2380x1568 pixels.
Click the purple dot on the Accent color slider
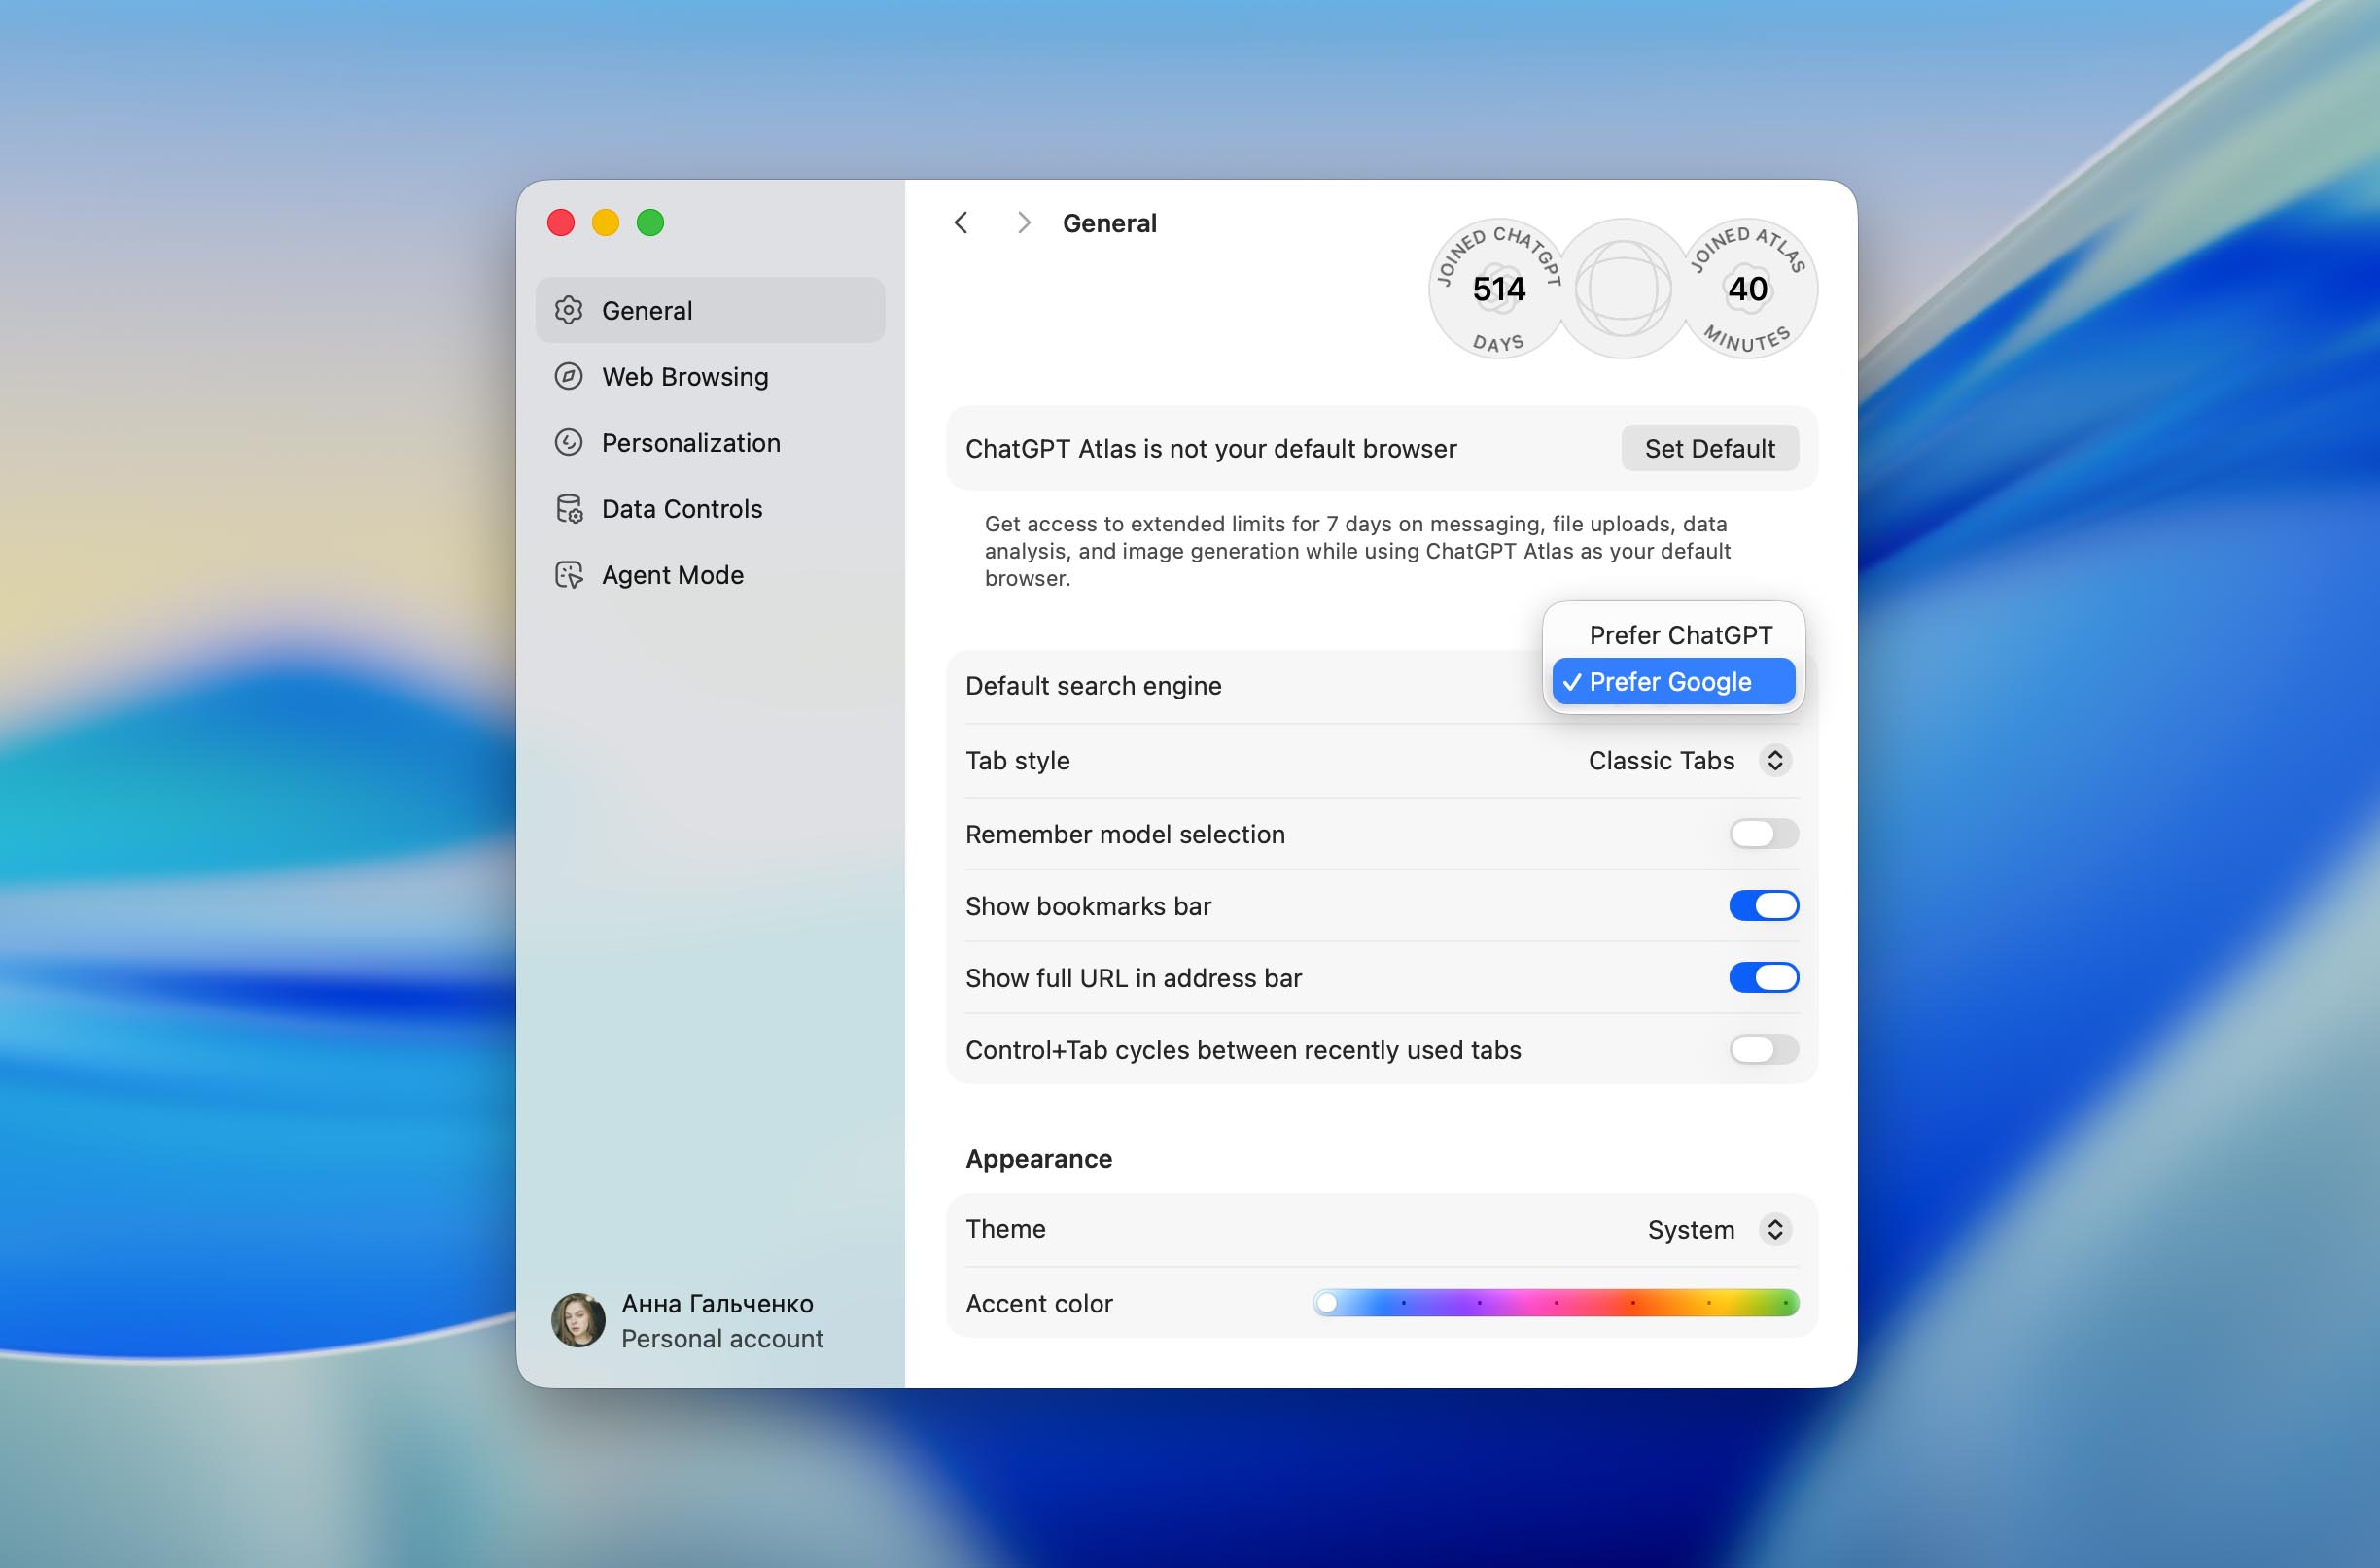[x=1480, y=1303]
